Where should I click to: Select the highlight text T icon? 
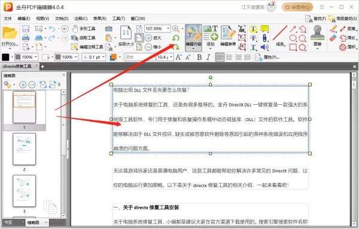tap(253, 29)
